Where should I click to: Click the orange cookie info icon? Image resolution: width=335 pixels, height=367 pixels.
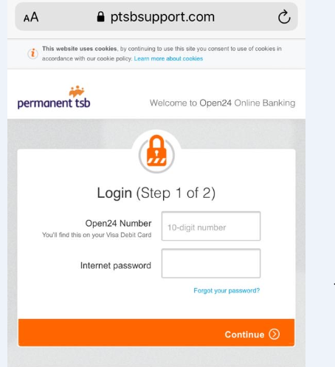(32, 53)
